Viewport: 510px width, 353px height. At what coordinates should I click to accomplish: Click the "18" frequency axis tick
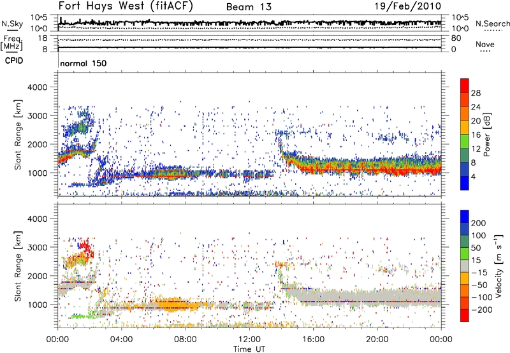point(43,38)
